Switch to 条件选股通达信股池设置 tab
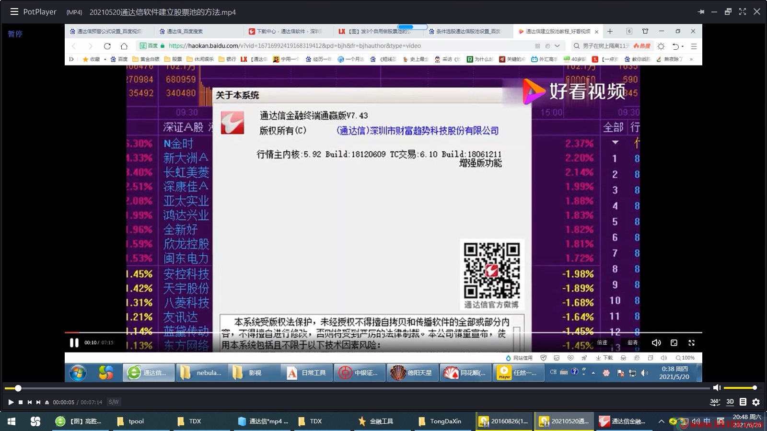Image resolution: width=767 pixels, height=431 pixels. coord(467,31)
